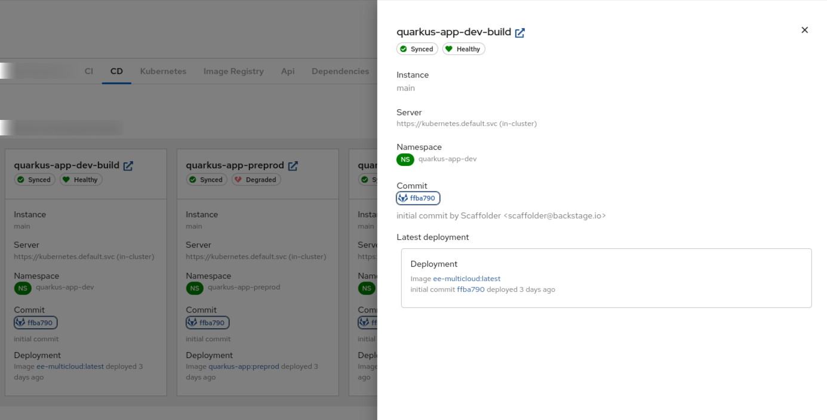This screenshot has width=827, height=420.
Task: Click the ffba790 commit badge in the side panel
Action: 418,197
